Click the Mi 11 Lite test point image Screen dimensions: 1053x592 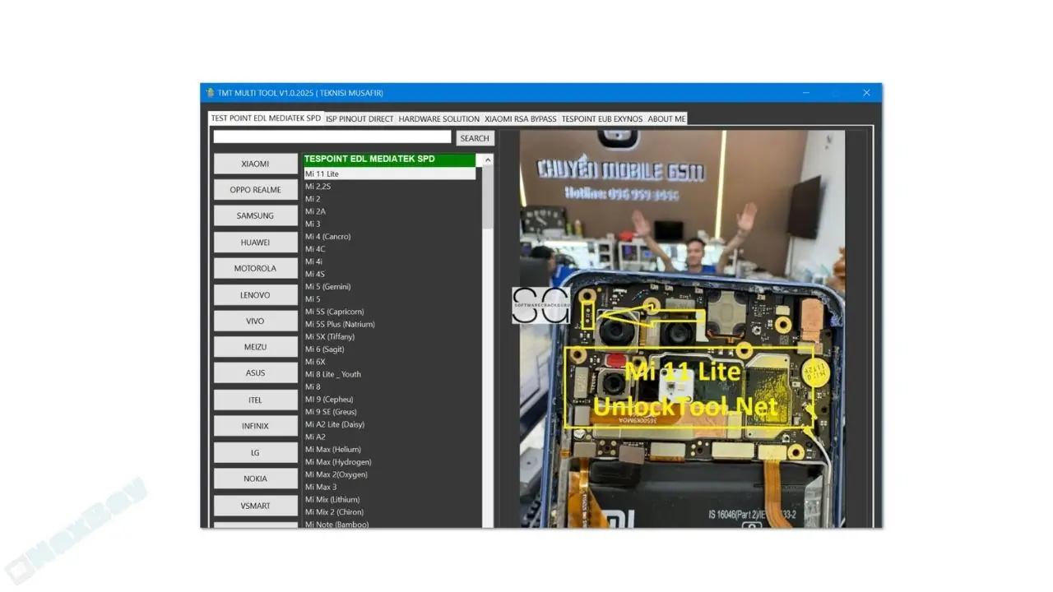pos(681,329)
